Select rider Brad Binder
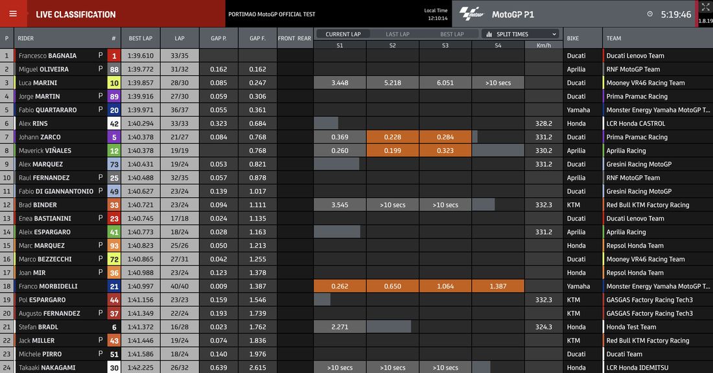 click(38, 205)
